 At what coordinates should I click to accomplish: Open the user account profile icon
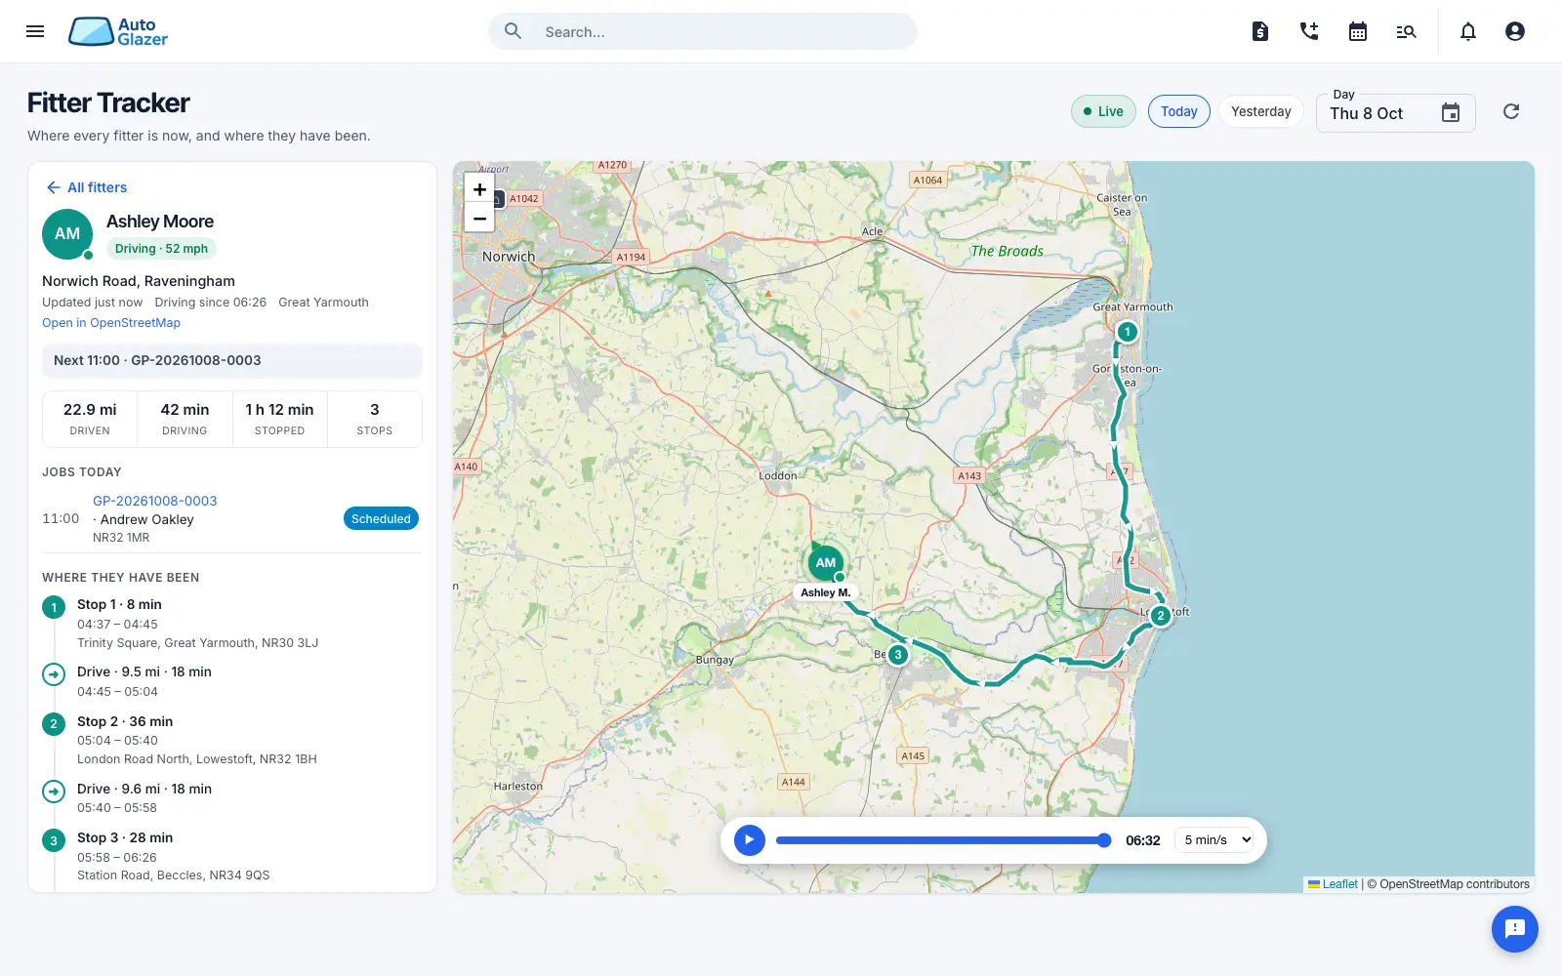[1515, 31]
